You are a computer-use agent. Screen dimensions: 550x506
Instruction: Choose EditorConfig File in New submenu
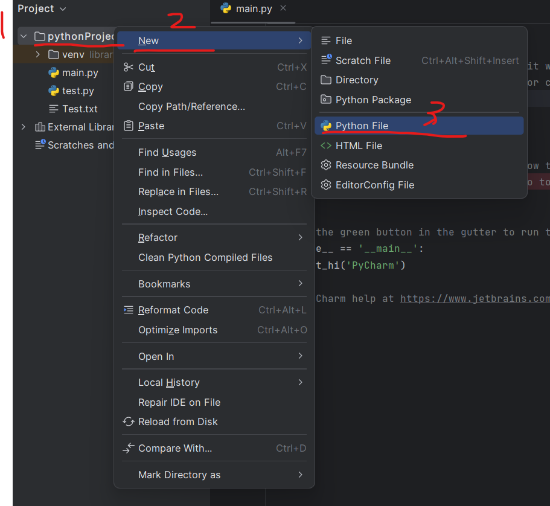pos(419,185)
